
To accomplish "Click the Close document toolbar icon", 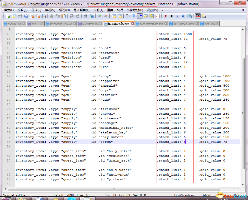I will [x=32, y=16].
